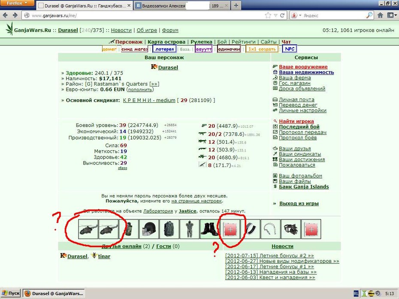Click the Форум header link
The width and height of the screenshot is (399, 299).
click(170, 30)
